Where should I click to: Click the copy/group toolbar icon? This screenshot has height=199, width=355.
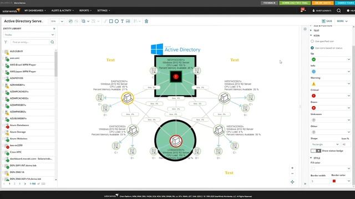[x=83, y=21]
